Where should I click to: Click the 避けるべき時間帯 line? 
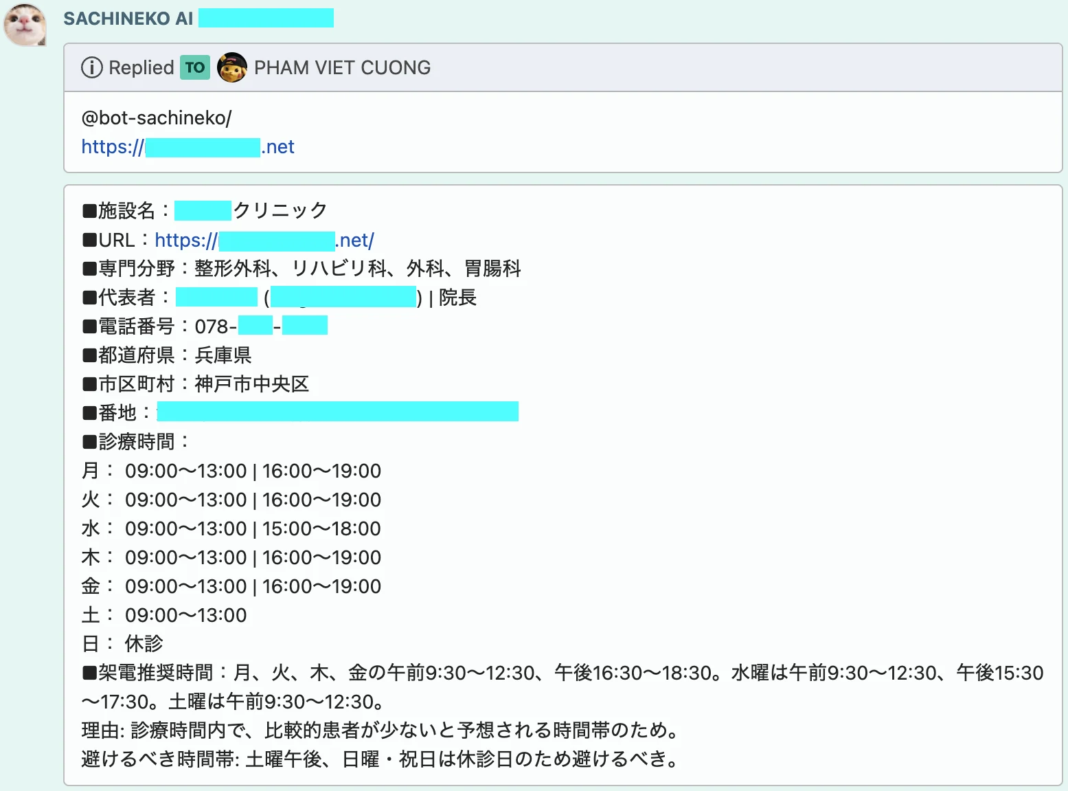tap(380, 759)
